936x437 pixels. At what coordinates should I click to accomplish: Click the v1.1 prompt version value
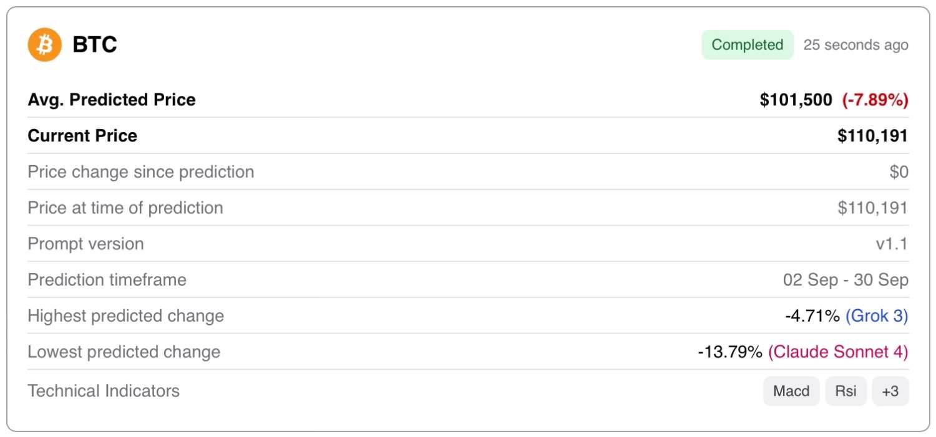892,244
